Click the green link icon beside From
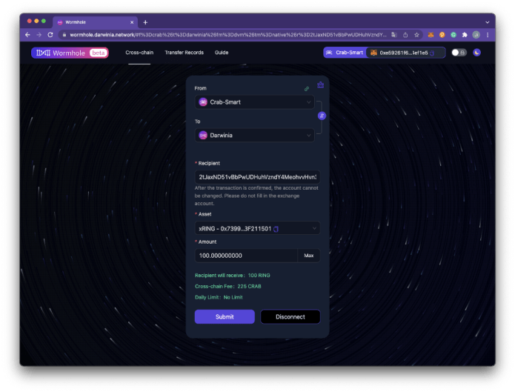The height and width of the screenshot is (392, 515). (x=307, y=89)
